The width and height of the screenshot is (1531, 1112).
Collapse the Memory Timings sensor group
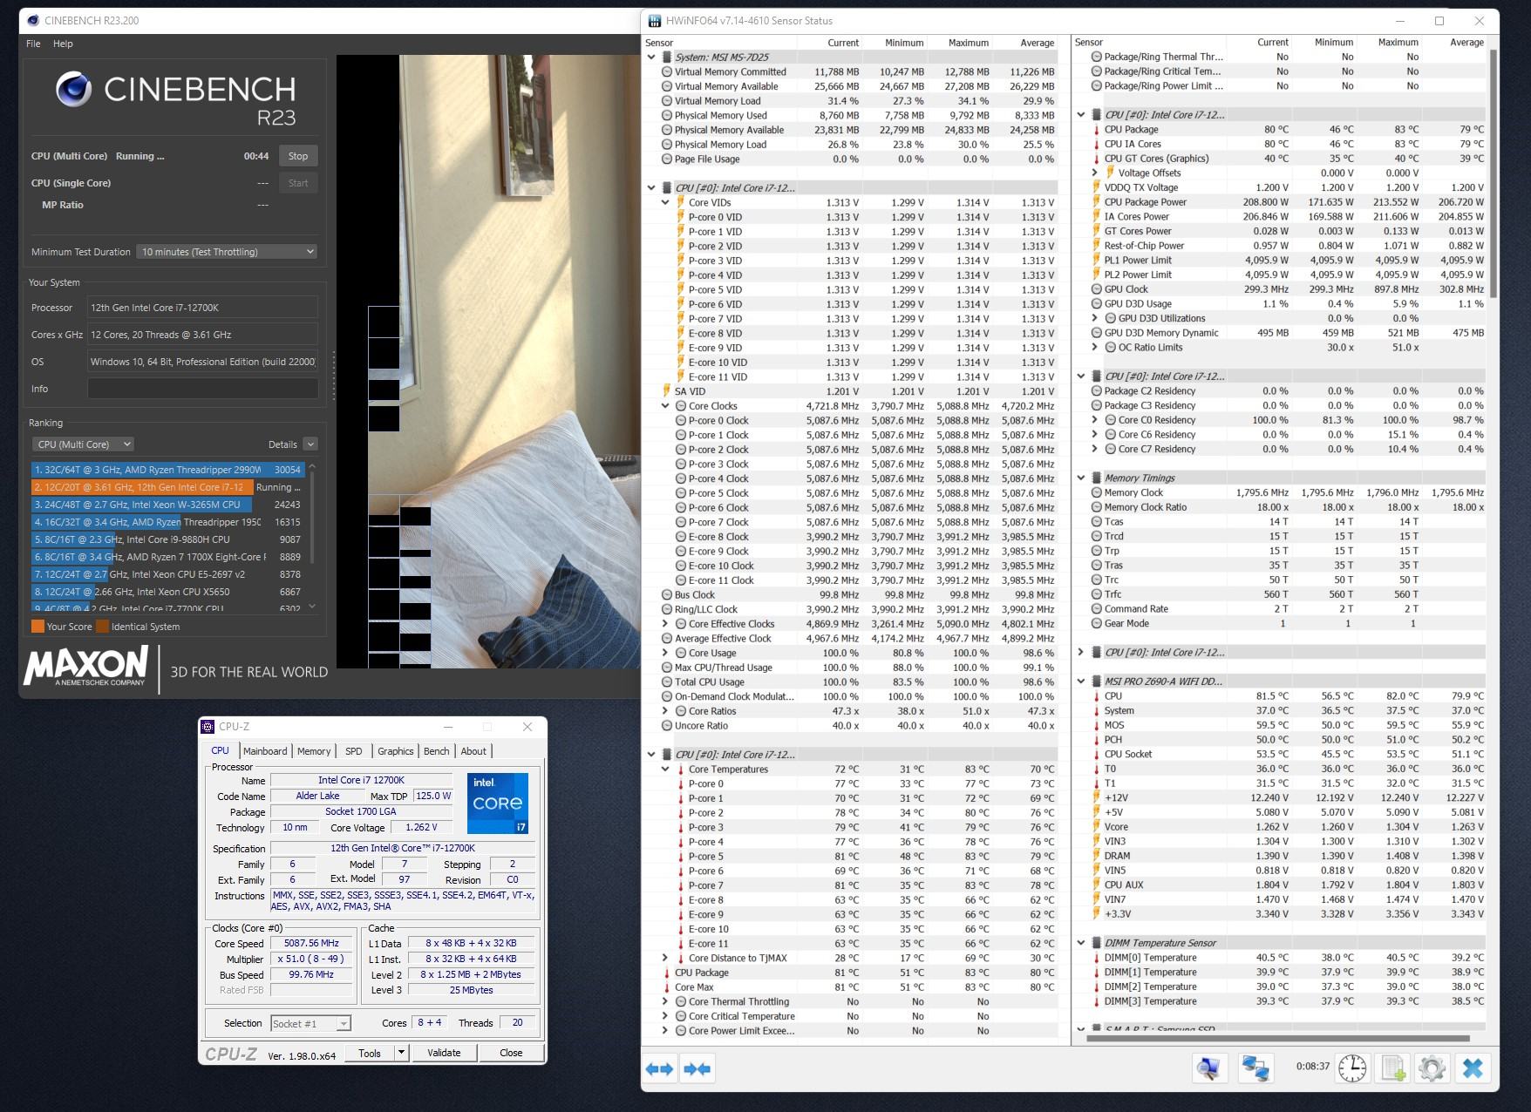(x=1081, y=478)
